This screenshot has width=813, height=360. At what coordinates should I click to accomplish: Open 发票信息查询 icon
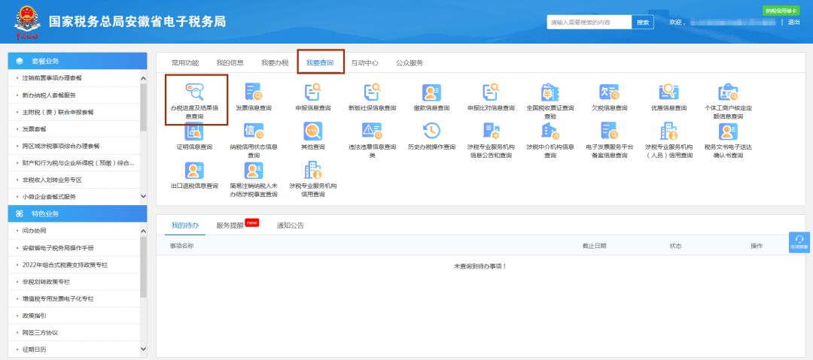click(254, 92)
